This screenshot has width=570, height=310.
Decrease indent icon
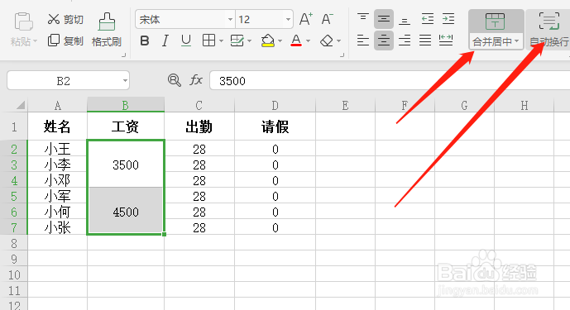pos(428,19)
